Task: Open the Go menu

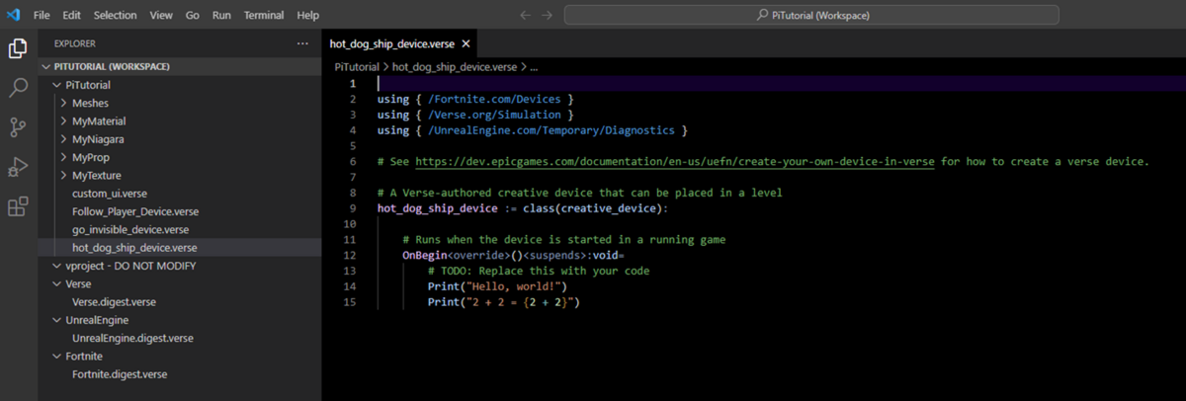Action: coord(193,16)
